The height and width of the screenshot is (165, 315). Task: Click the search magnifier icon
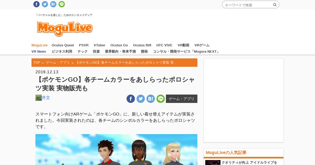tap(275, 5)
